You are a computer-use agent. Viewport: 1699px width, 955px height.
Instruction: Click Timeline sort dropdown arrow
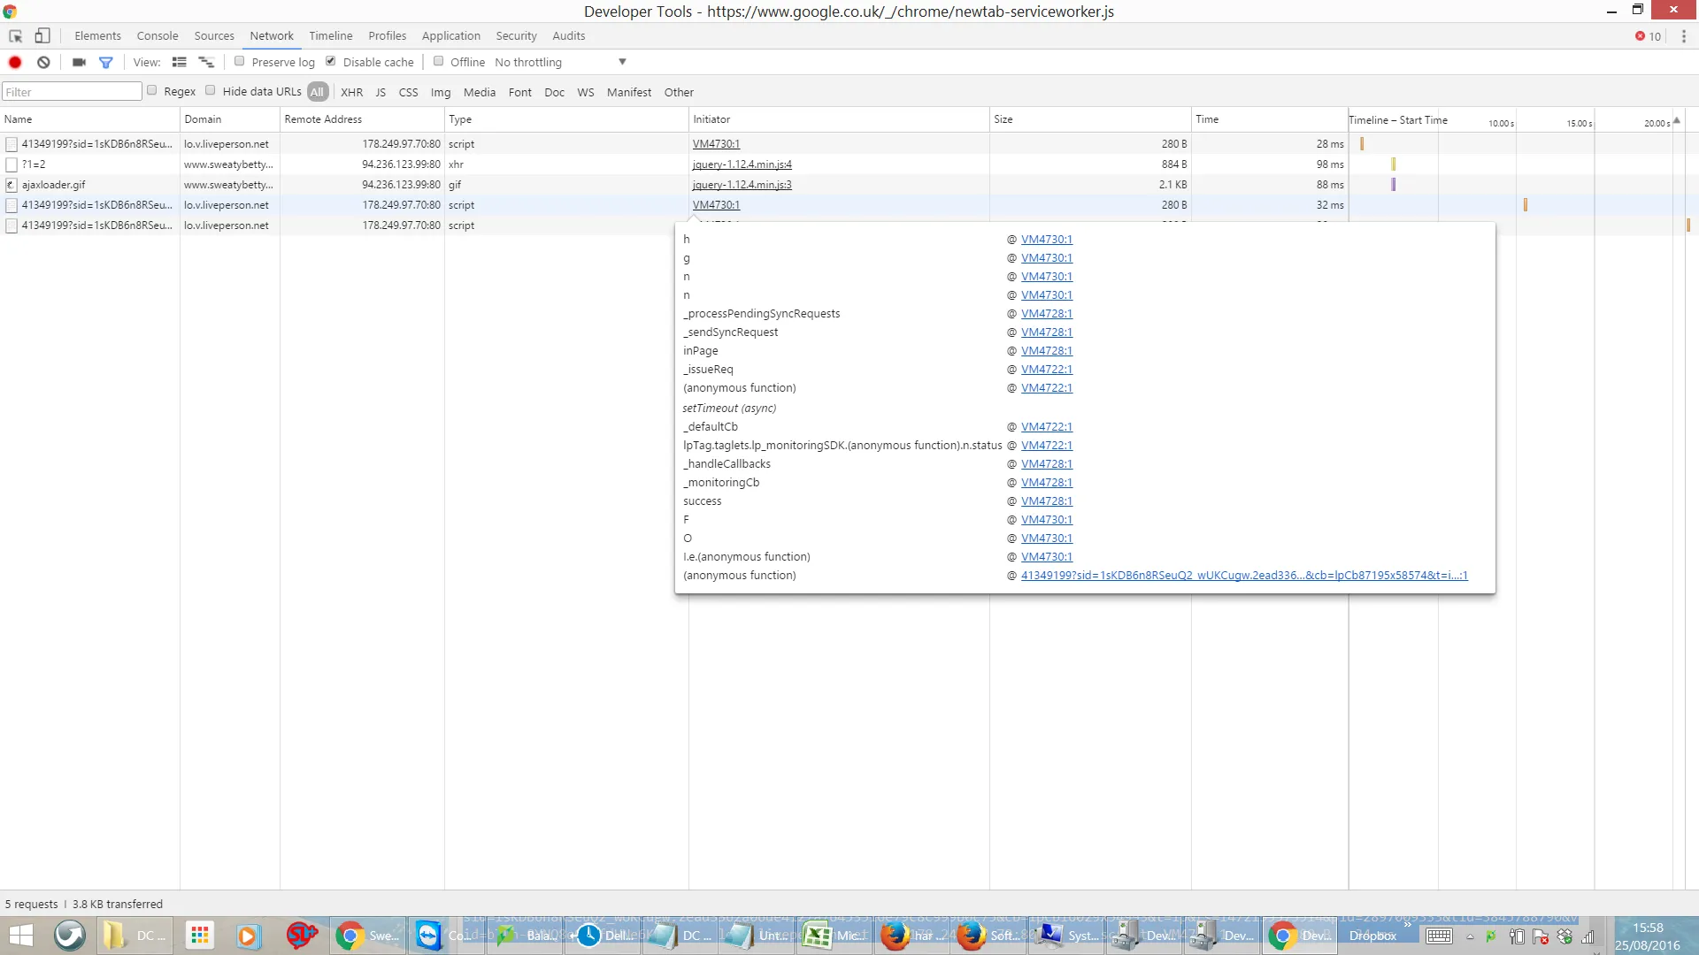click(1676, 120)
